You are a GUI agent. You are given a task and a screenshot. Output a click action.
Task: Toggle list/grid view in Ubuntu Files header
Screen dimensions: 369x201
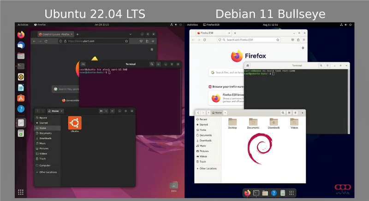pos(101,111)
